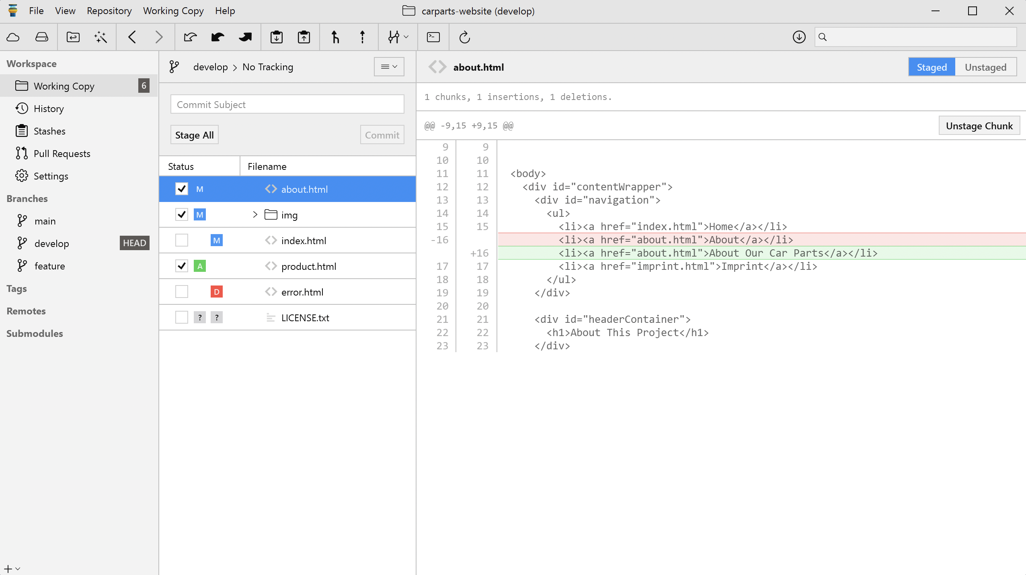This screenshot has height=575, width=1026.
Task: Click the Pull toolbar icon
Action: coord(218,37)
